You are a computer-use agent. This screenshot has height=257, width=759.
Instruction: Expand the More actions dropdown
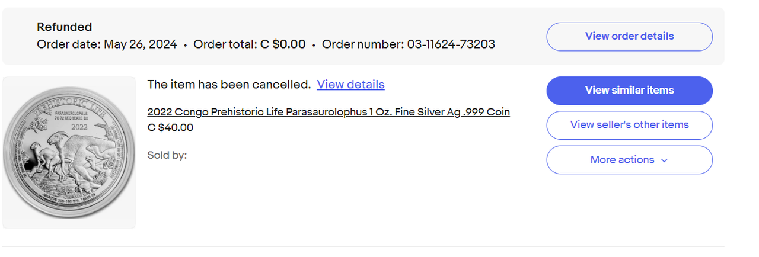pos(629,160)
